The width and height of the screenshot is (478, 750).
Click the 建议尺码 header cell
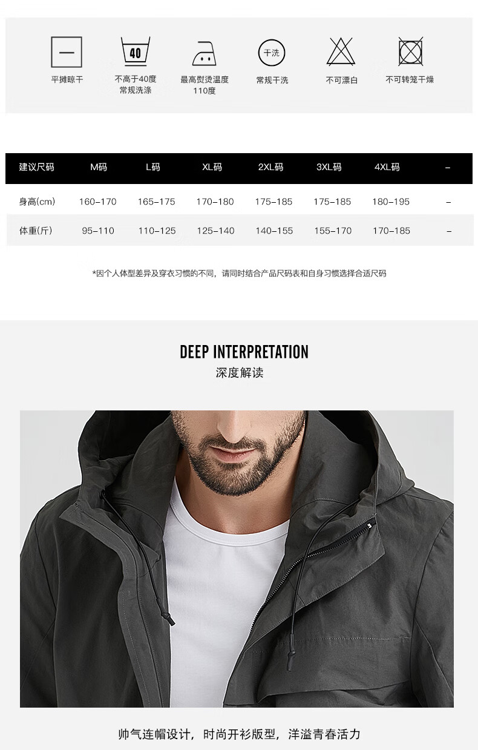coord(37,167)
